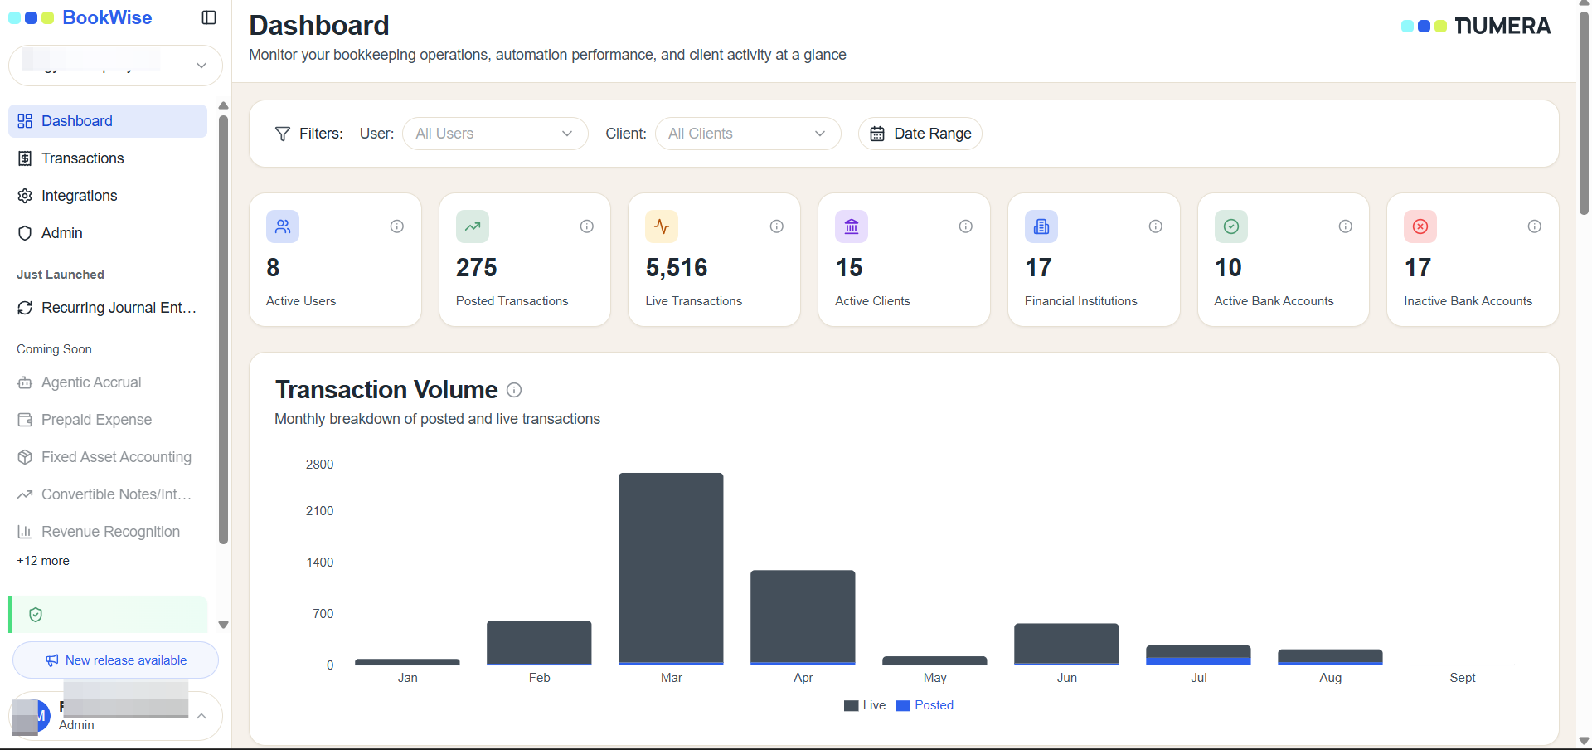Show info for Inactive Bank Accounts card
Screen dimensions: 1592x750
pyautogui.click(x=1535, y=226)
